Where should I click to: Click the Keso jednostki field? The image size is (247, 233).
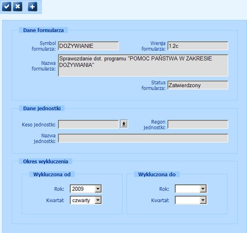(88, 124)
